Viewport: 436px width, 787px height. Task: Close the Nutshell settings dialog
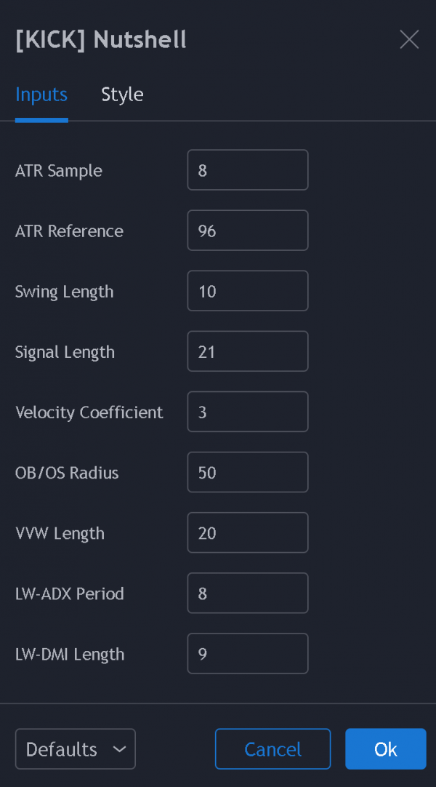409,40
